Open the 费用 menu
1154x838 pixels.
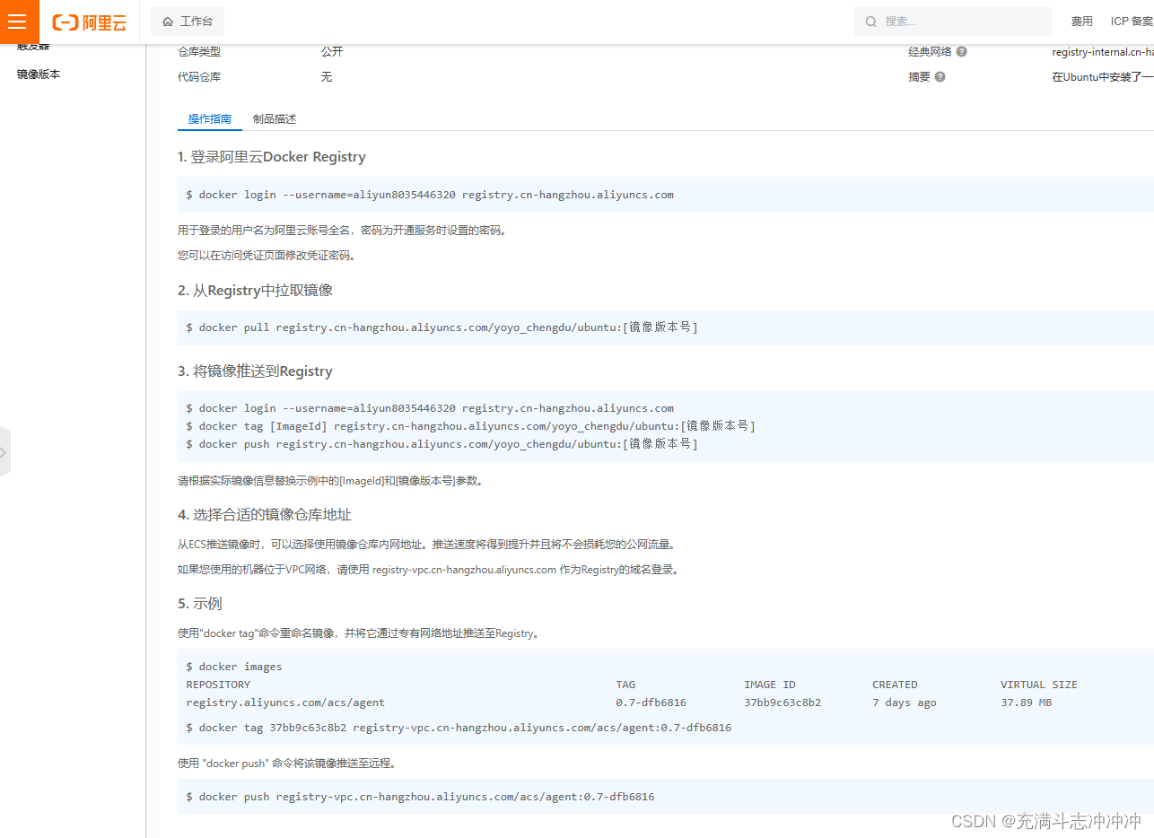(x=1082, y=22)
